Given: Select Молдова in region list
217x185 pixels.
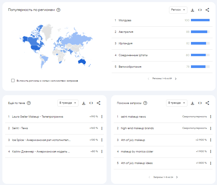Looking at the screenshot, I should (162, 20).
